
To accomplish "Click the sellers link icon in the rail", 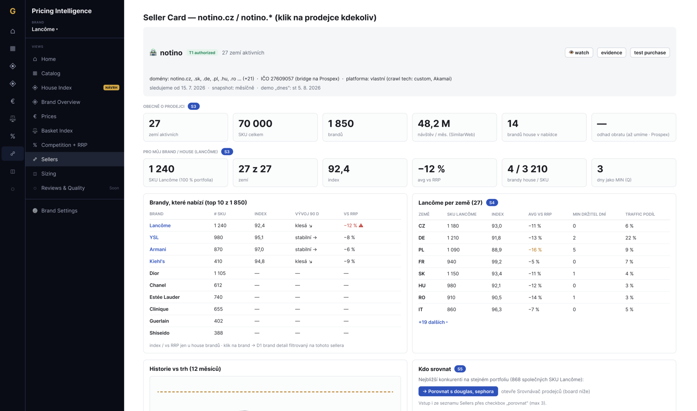I will click(13, 154).
